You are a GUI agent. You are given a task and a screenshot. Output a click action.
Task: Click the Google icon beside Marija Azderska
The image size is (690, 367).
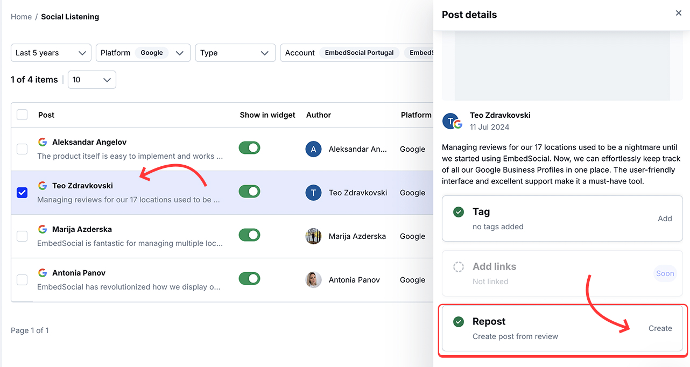(x=43, y=229)
